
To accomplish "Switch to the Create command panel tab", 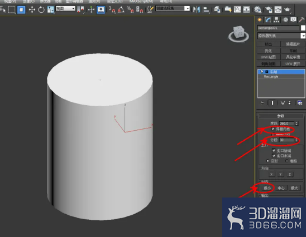I will [260, 19].
